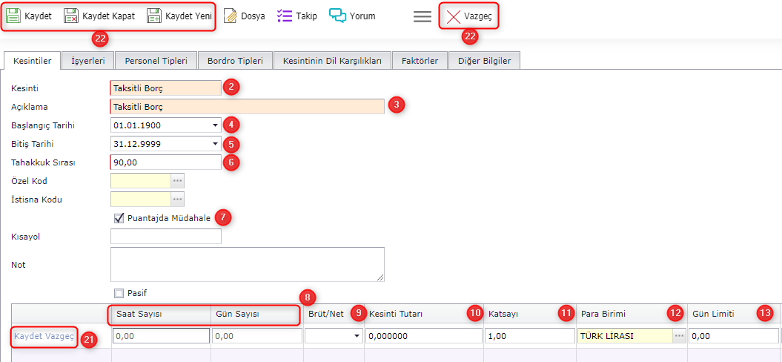
Task: Click the Tahakkuk Sırası input field
Action: pos(165,162)
